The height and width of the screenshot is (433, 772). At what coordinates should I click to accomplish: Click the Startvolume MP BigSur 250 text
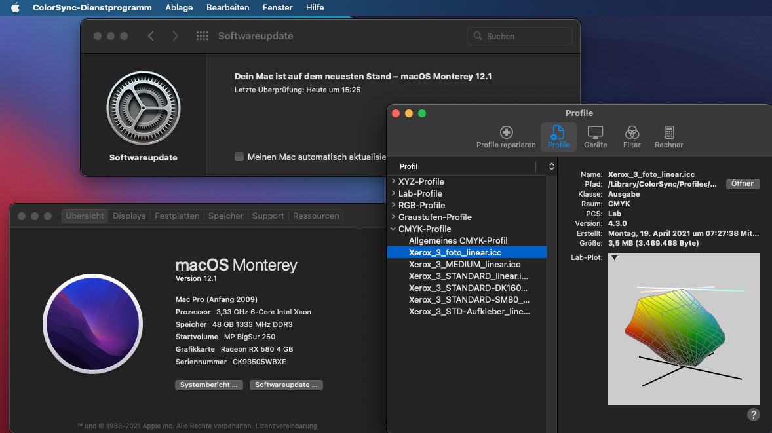(x=225, y=337)
